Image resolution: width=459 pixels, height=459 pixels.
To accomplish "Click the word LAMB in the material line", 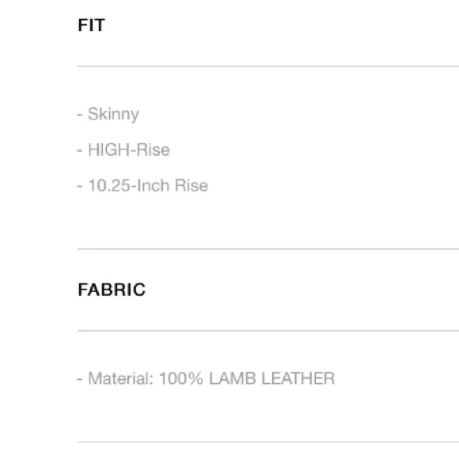I will (233, 378).
